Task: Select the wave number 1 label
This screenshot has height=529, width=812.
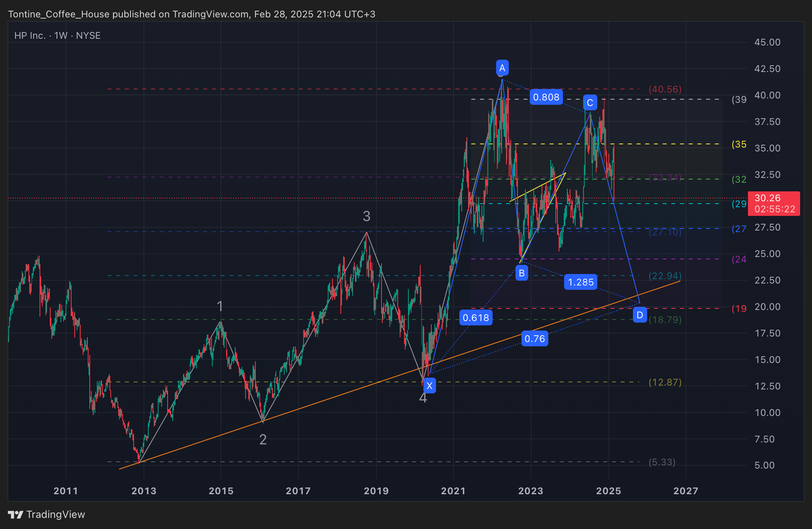Action: pos(220,306)
